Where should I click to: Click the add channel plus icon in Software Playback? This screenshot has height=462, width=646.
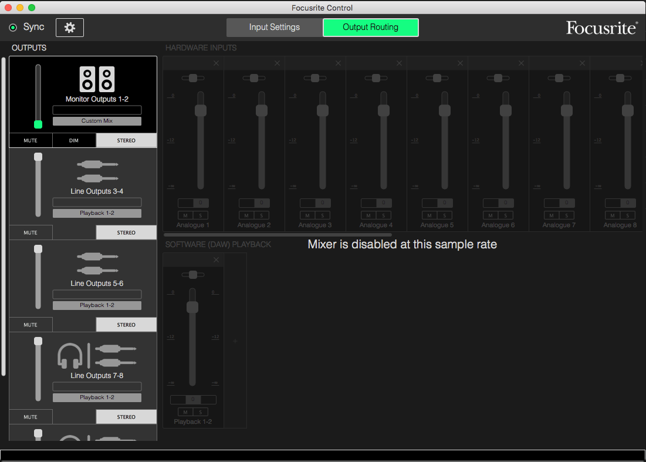click(x=235, y=340)
